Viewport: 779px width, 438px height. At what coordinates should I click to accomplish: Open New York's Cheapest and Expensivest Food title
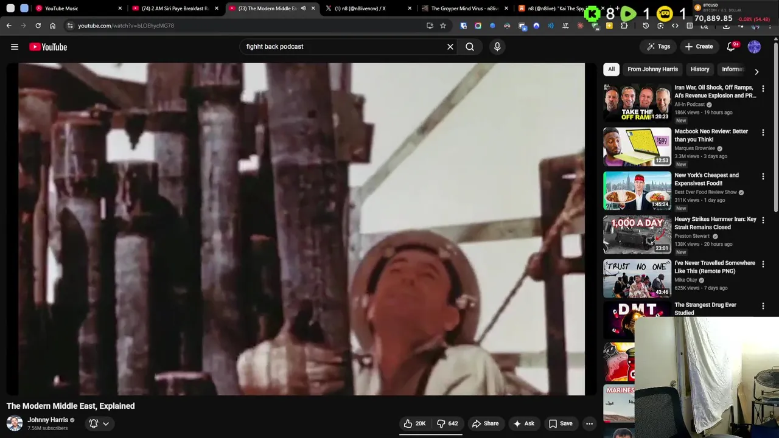point(707,179)
